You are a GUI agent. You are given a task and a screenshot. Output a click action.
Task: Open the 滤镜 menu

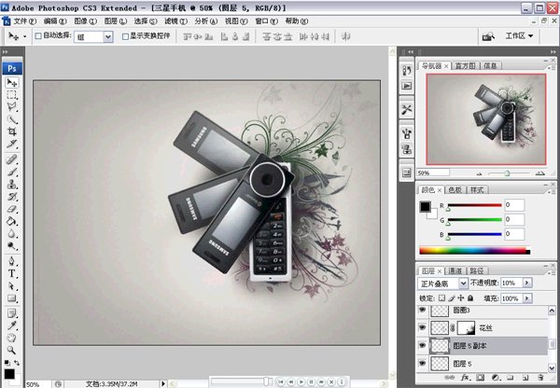[172, 20]
